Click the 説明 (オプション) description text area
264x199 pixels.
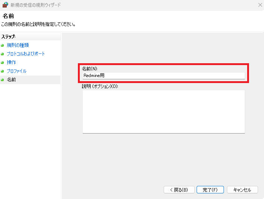click(164, 112)
